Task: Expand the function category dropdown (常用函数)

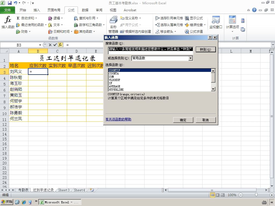Action: click(191, 58)
